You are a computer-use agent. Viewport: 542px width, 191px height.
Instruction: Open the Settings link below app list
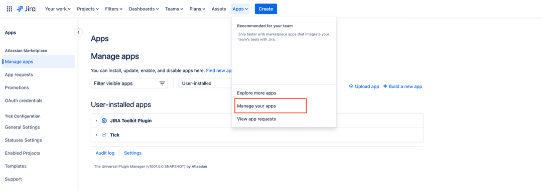132,153
